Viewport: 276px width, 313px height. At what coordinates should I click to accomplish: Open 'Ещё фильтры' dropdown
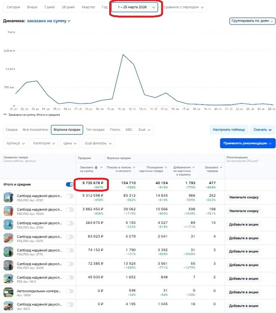tap(98, 143)
